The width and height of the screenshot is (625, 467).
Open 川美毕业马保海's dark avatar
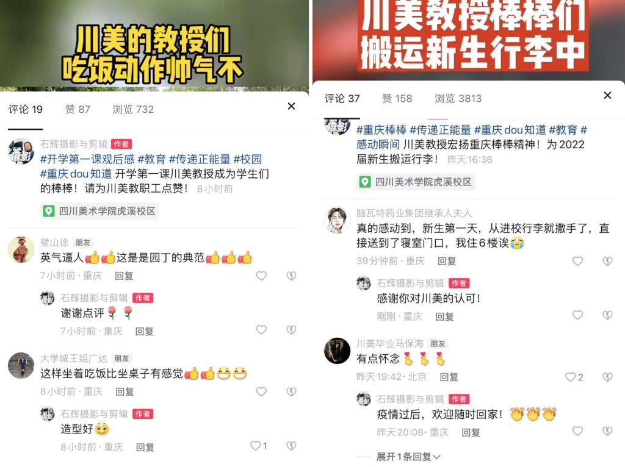(x=337, y=351)
